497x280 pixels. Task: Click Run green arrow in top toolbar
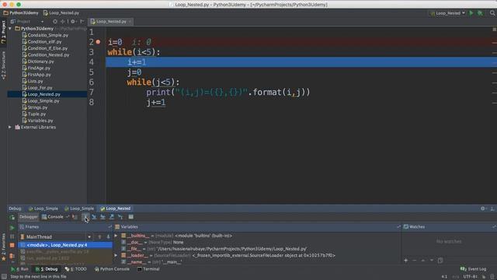point(471,13)
